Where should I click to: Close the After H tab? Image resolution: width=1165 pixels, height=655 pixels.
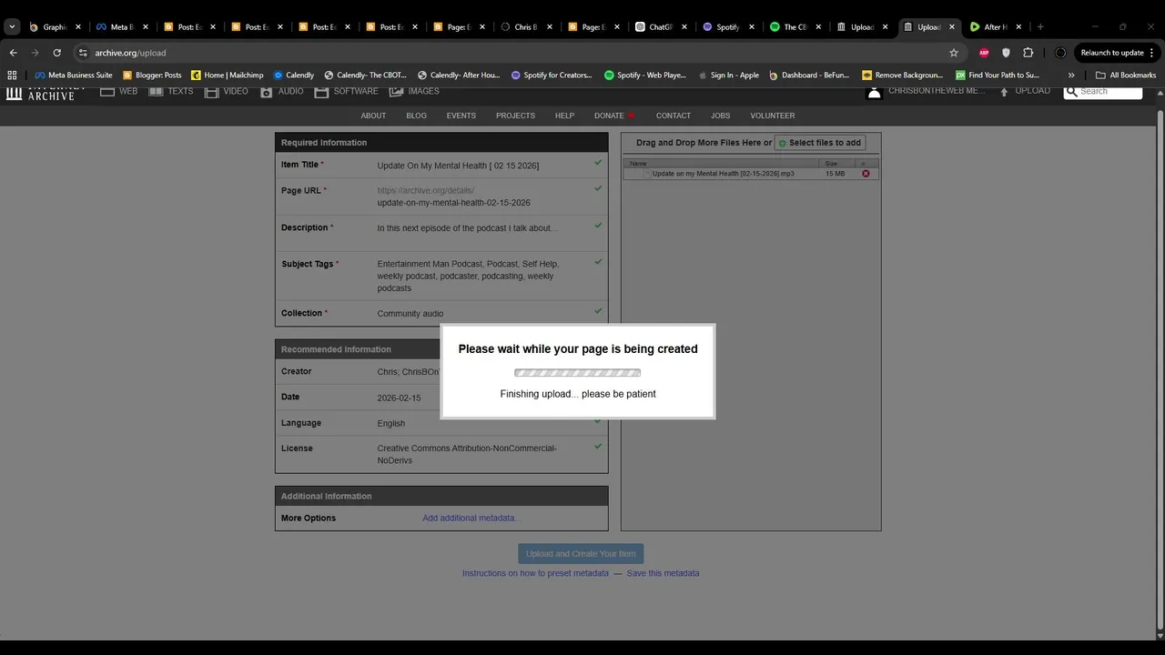click(1018, 27)
